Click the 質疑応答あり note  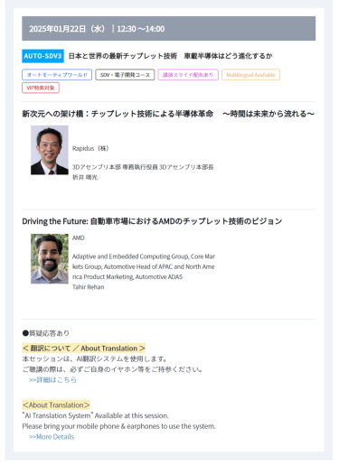point(46,333)
